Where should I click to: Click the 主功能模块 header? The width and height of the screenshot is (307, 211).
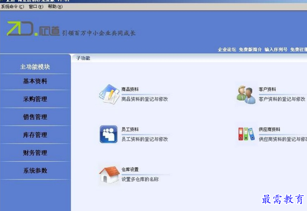coord(35,67)
